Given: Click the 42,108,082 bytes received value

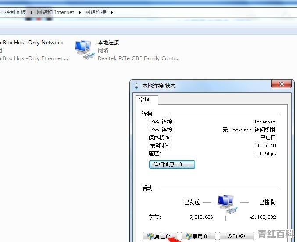Looking at the screenshot, I should click(262, 217).
